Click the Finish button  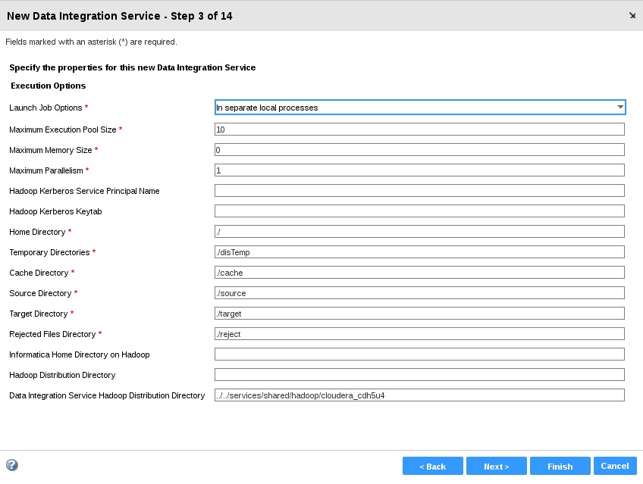click(x=560, y=466)
